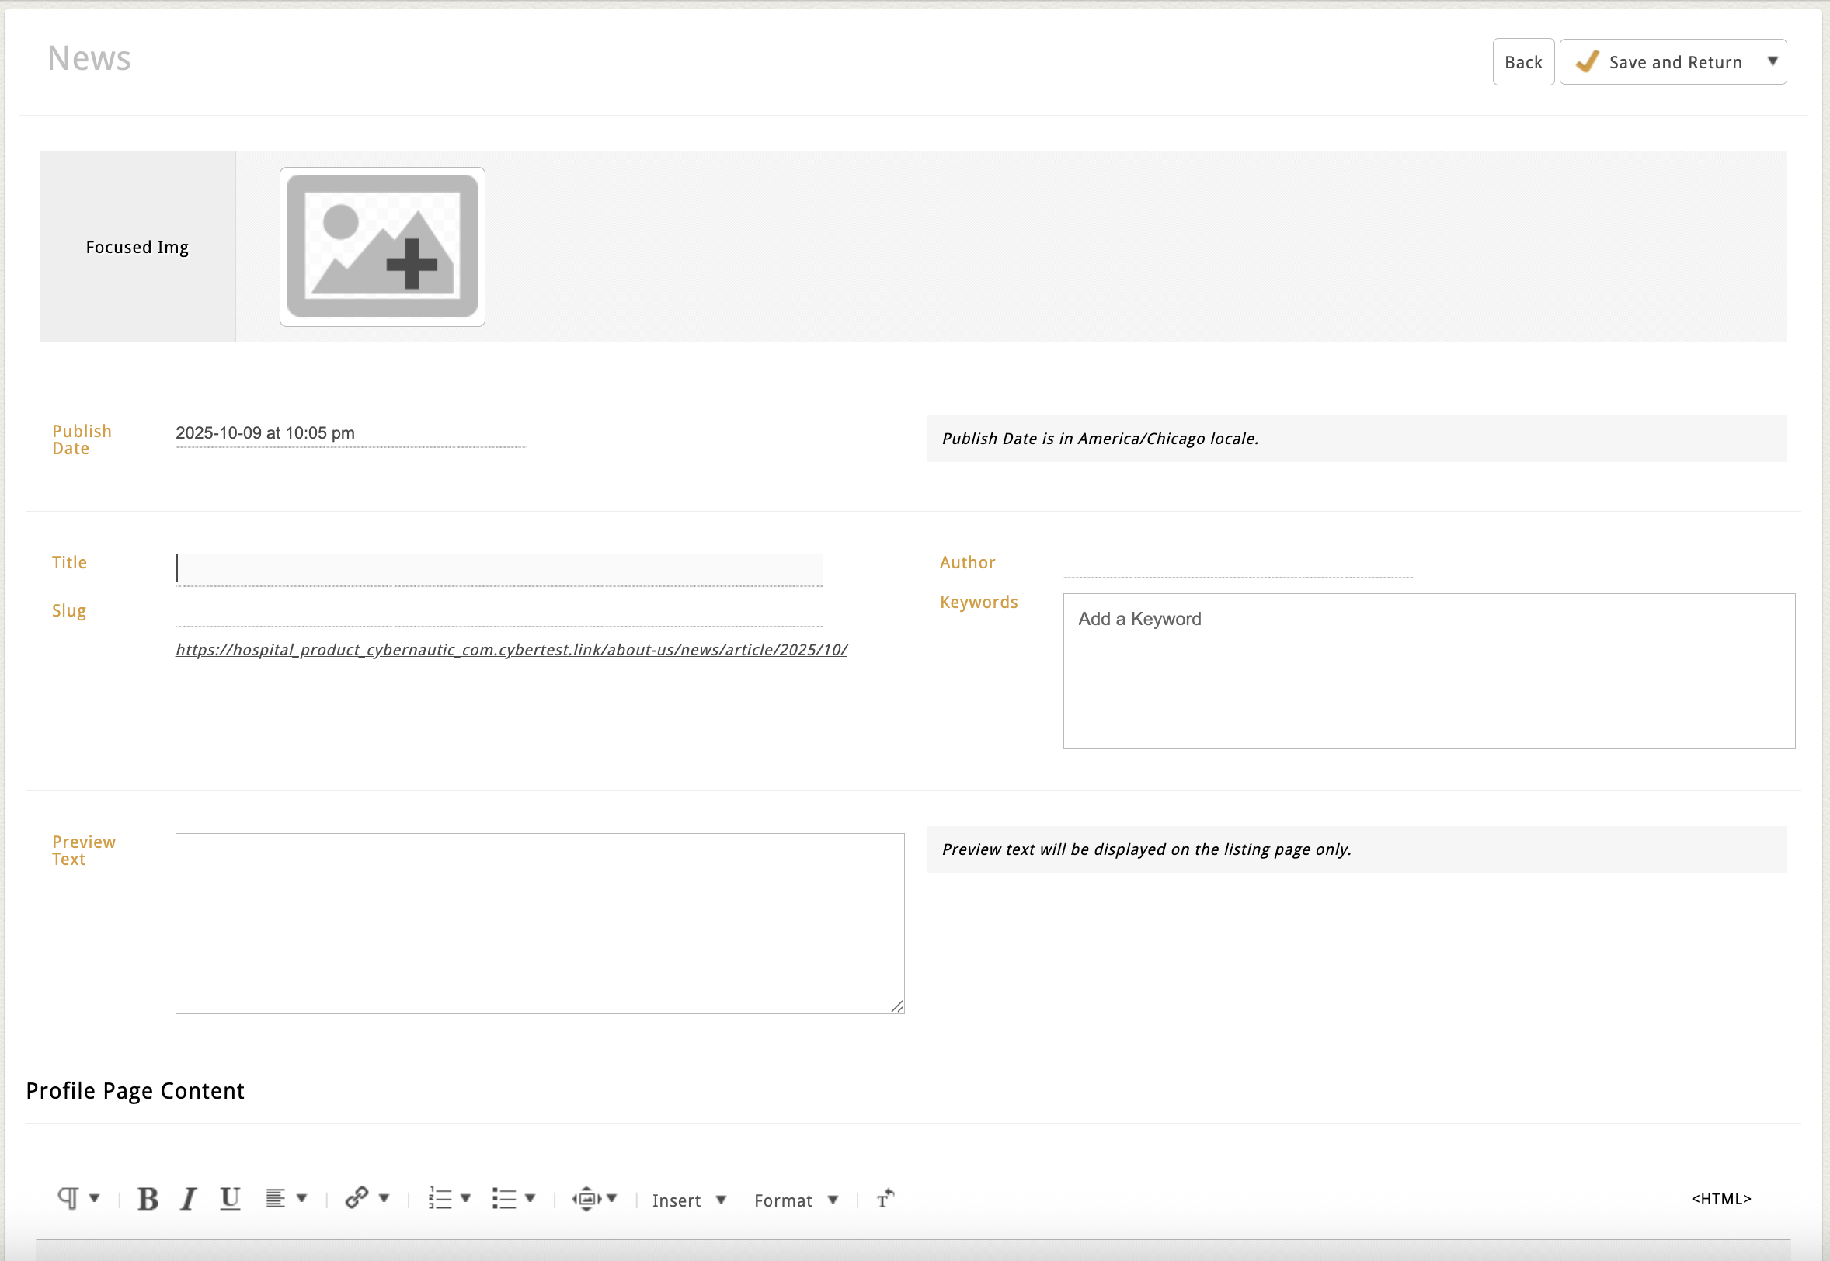Click the clear formatting T icon
Viewport: 1830px width, 1261px height.
coord(885,1200)
